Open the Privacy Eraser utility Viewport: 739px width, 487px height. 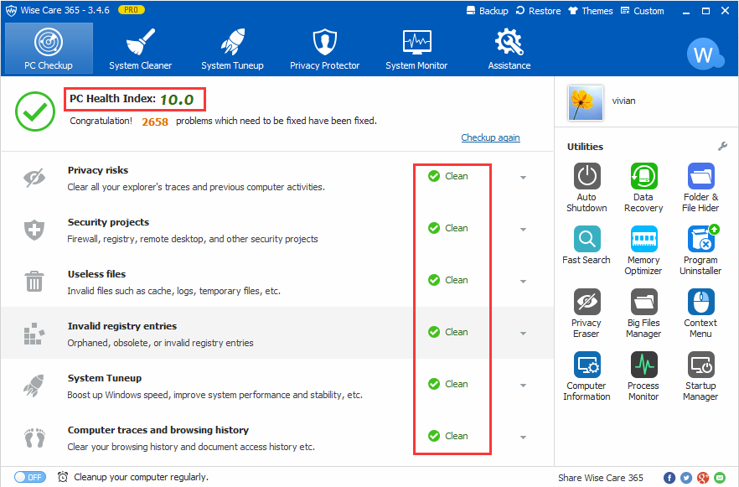click(587, 313)
